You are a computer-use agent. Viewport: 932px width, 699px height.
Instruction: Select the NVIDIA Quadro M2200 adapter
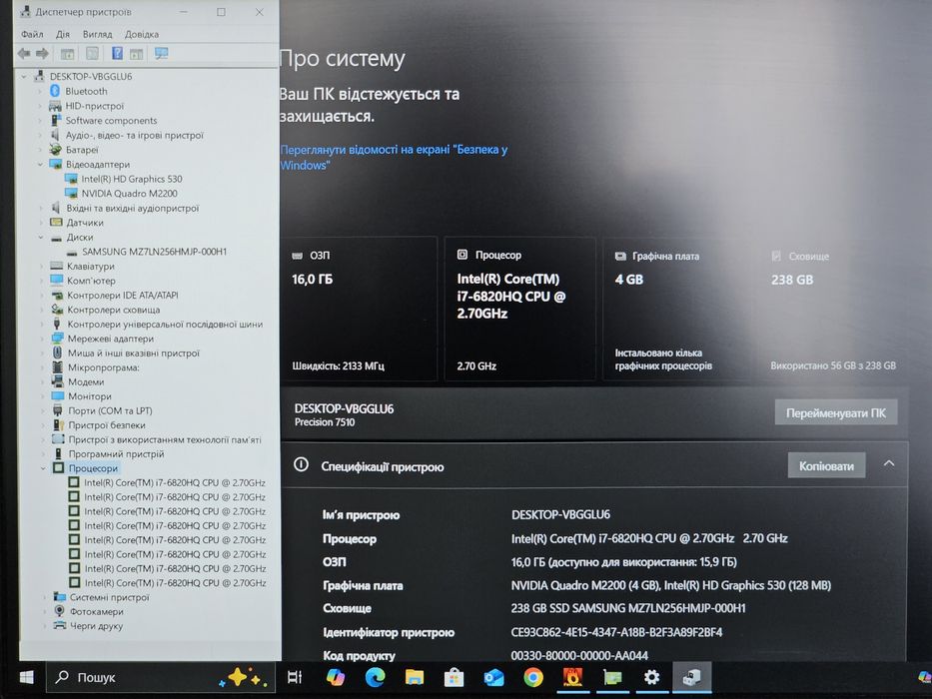[129, 193]
